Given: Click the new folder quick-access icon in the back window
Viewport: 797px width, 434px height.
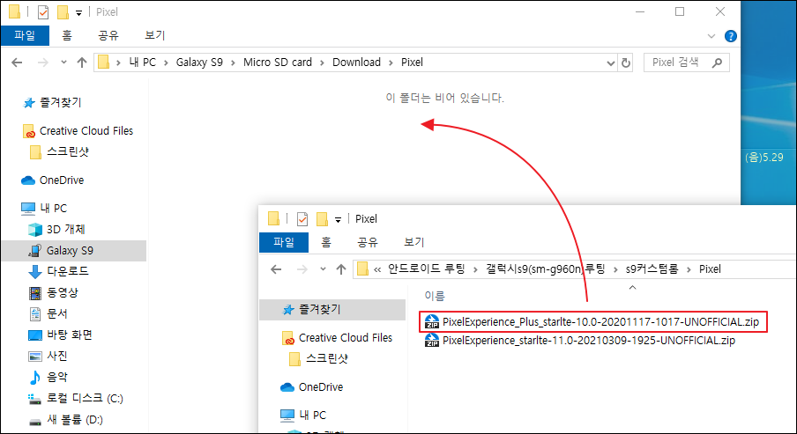Looking at the screenshot, I should coord(63,11).
